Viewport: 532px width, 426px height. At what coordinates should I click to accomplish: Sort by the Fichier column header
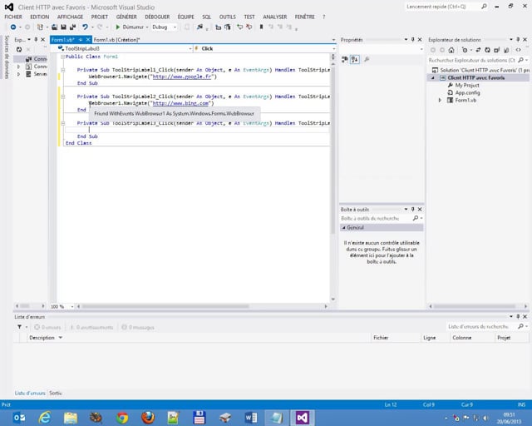(x=381, y=338)
